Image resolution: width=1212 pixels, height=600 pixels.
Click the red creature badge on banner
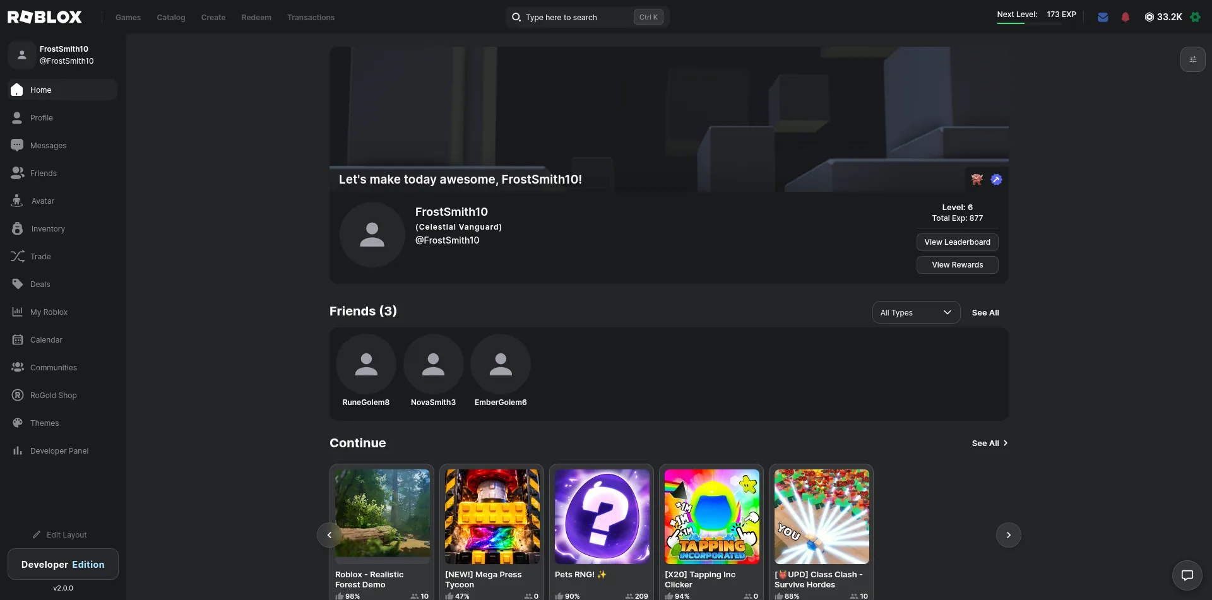click(977, 180)
